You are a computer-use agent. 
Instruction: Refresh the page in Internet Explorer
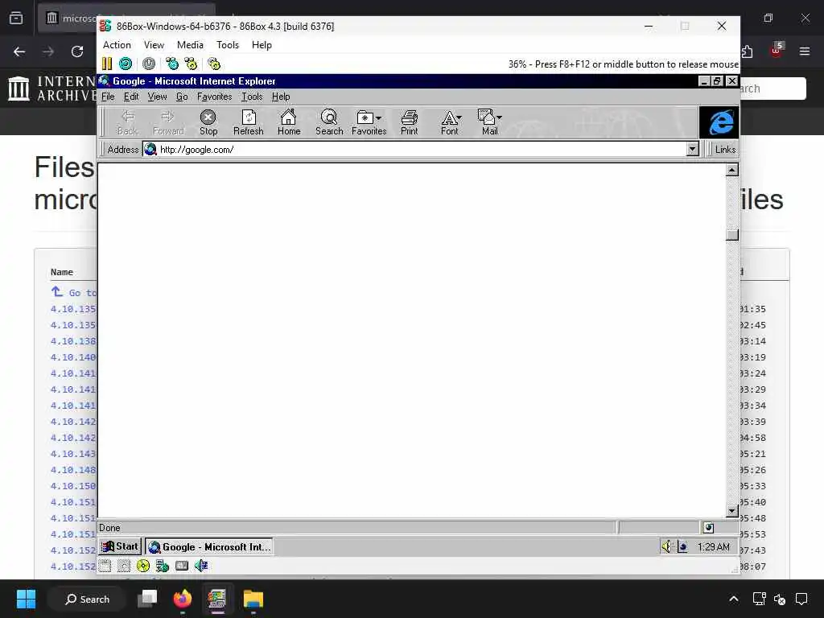[x=249, y=122]
